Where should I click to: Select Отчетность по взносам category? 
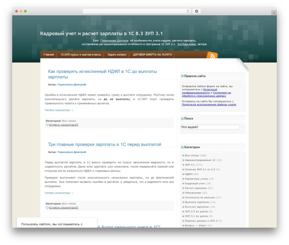coord(200,198)
